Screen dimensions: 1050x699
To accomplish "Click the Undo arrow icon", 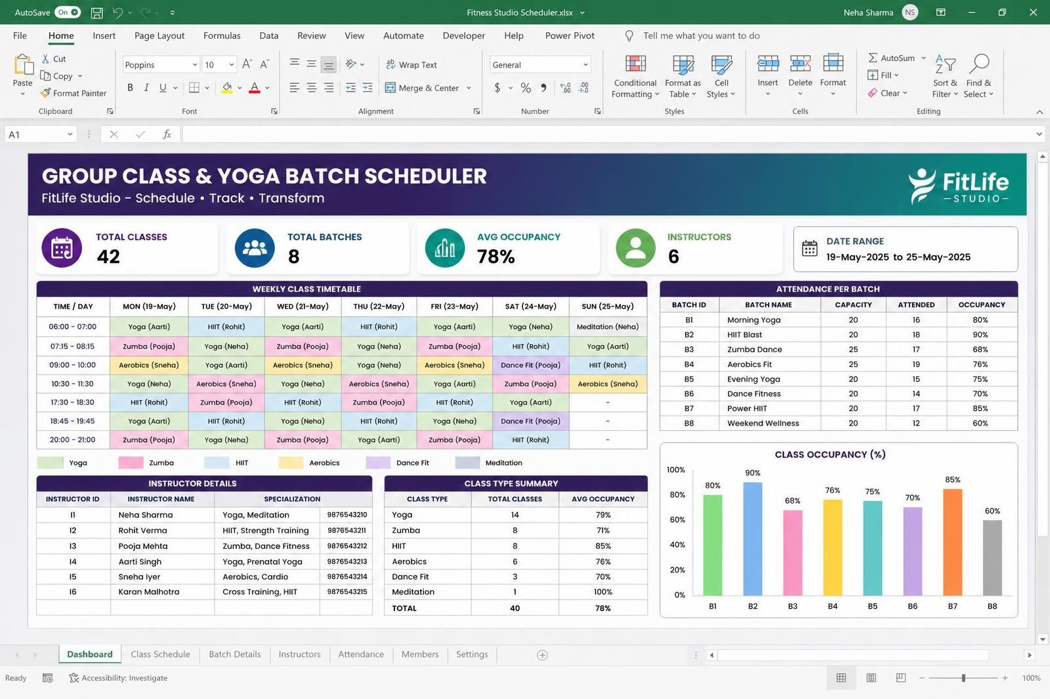I will [x=117, y=12].
